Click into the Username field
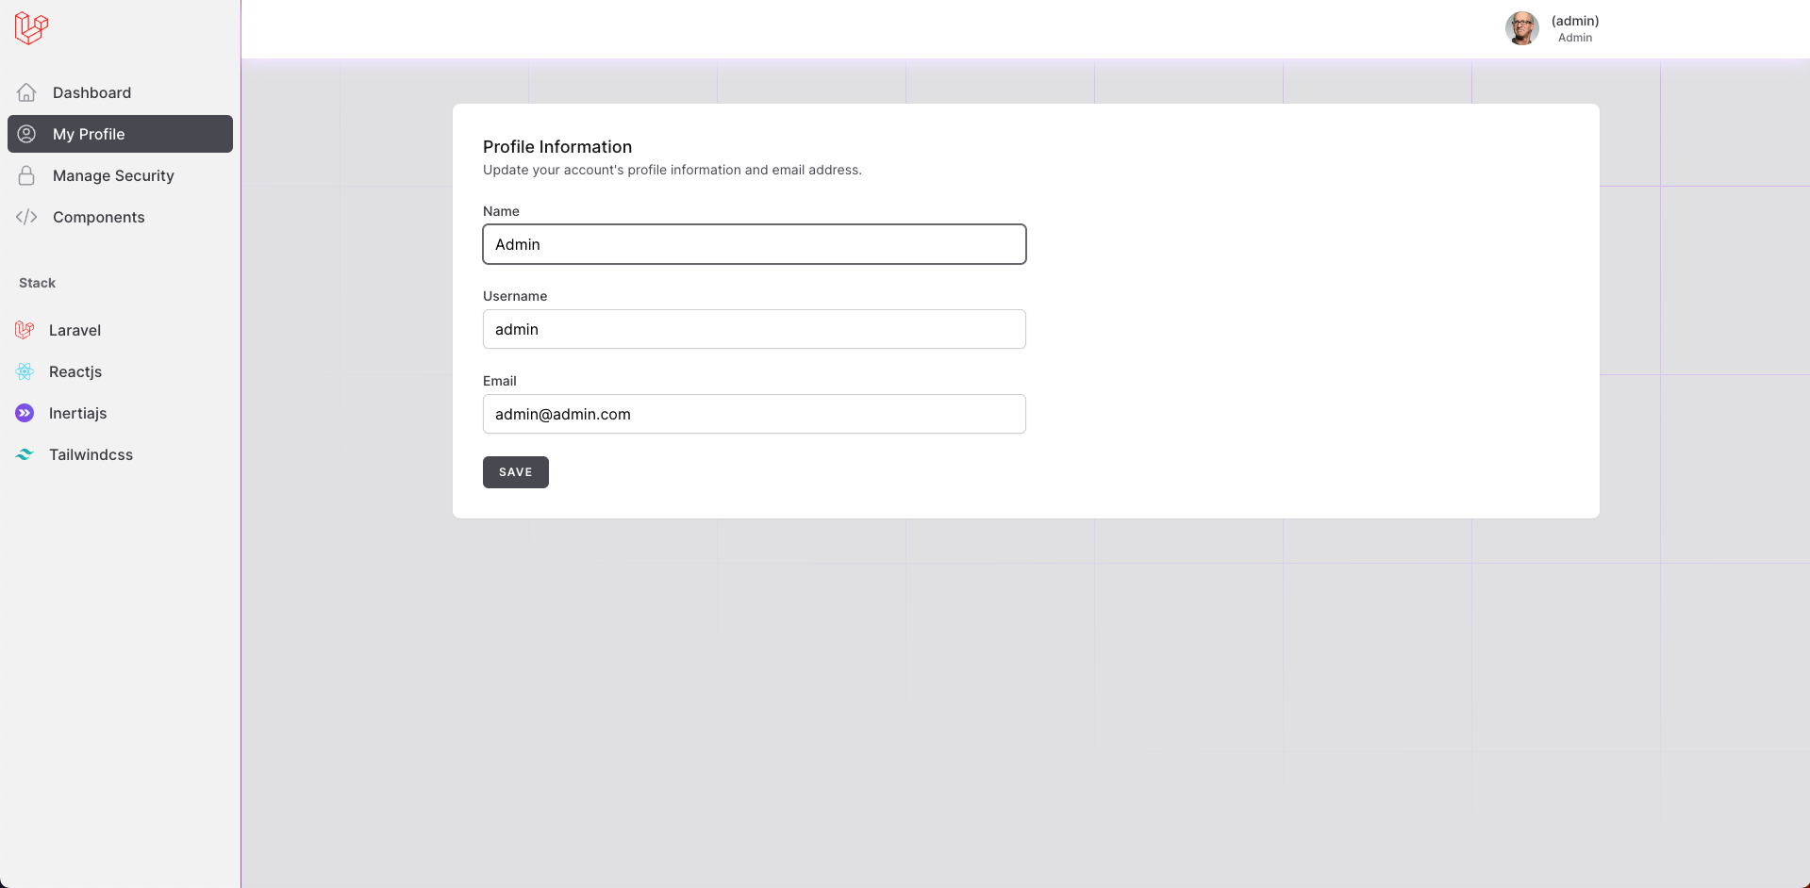The width and height of the screenshot is (1810, 888). tap(754, 329)
